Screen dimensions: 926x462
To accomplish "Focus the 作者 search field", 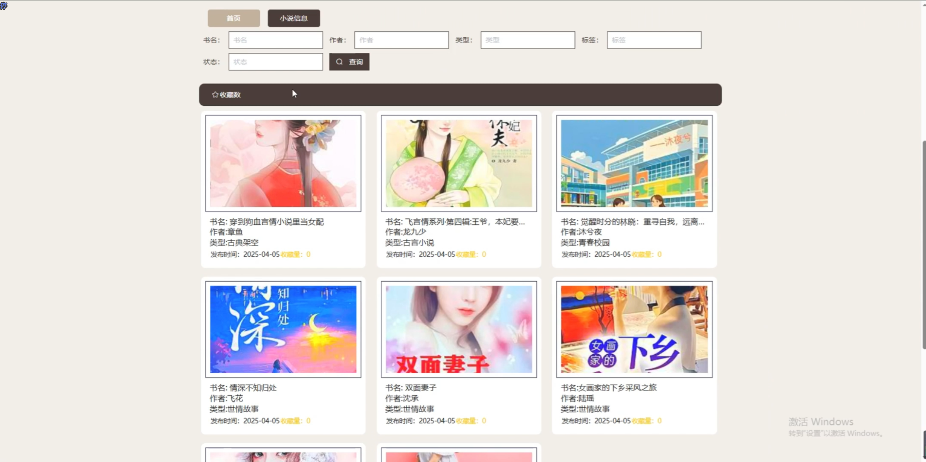I will 402,40.
